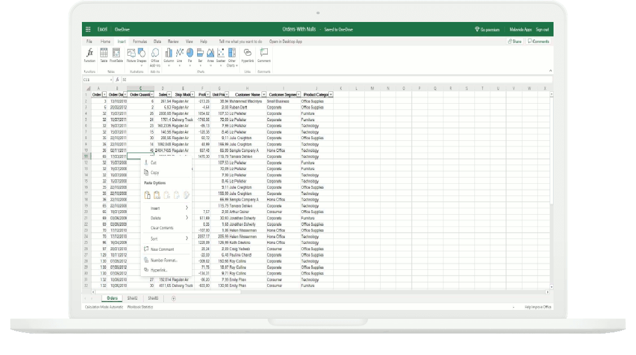Click the Sign out link

click(542, 29)
